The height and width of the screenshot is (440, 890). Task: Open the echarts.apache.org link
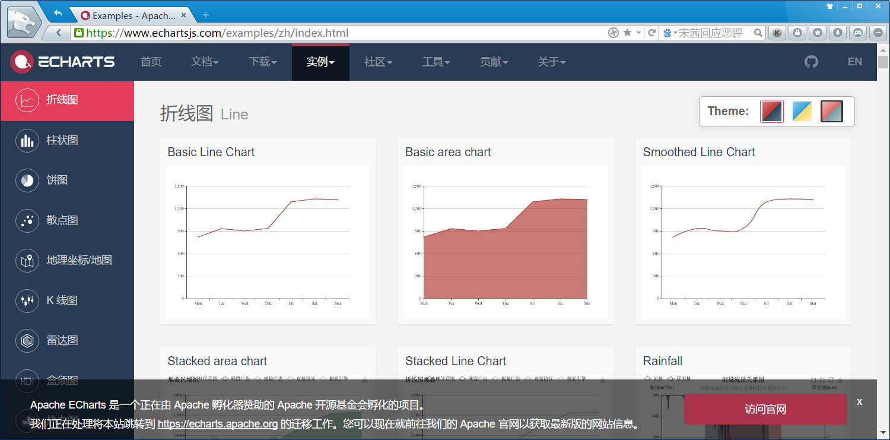[x=218, y=424]
